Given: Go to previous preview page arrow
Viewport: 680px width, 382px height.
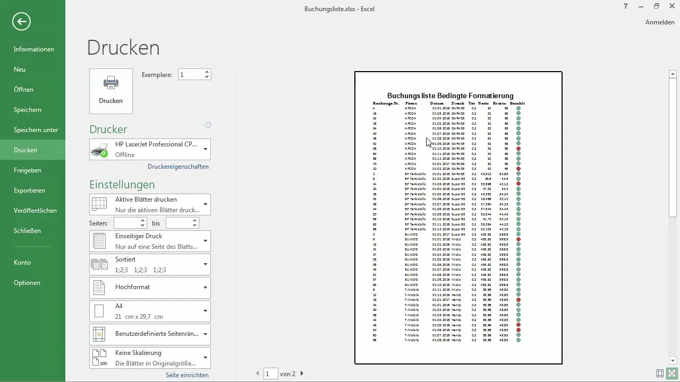Looking at the screenshot, I should tap(258, 374).
